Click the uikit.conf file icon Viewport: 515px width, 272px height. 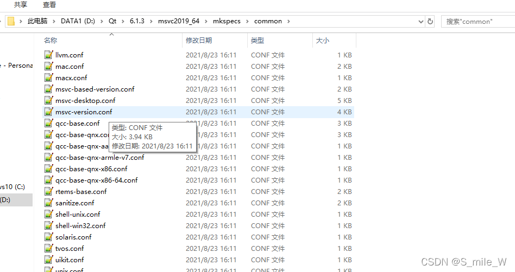coord(48,260)
